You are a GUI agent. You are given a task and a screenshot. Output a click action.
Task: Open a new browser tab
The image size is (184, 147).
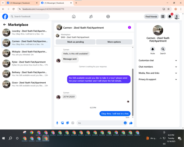click(76, 3)
